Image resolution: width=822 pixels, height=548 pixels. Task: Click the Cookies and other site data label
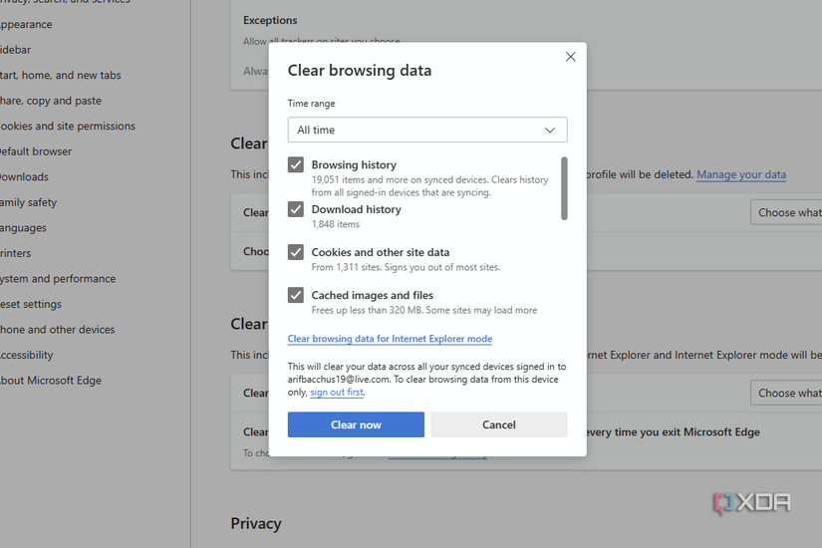pos(381,252)
